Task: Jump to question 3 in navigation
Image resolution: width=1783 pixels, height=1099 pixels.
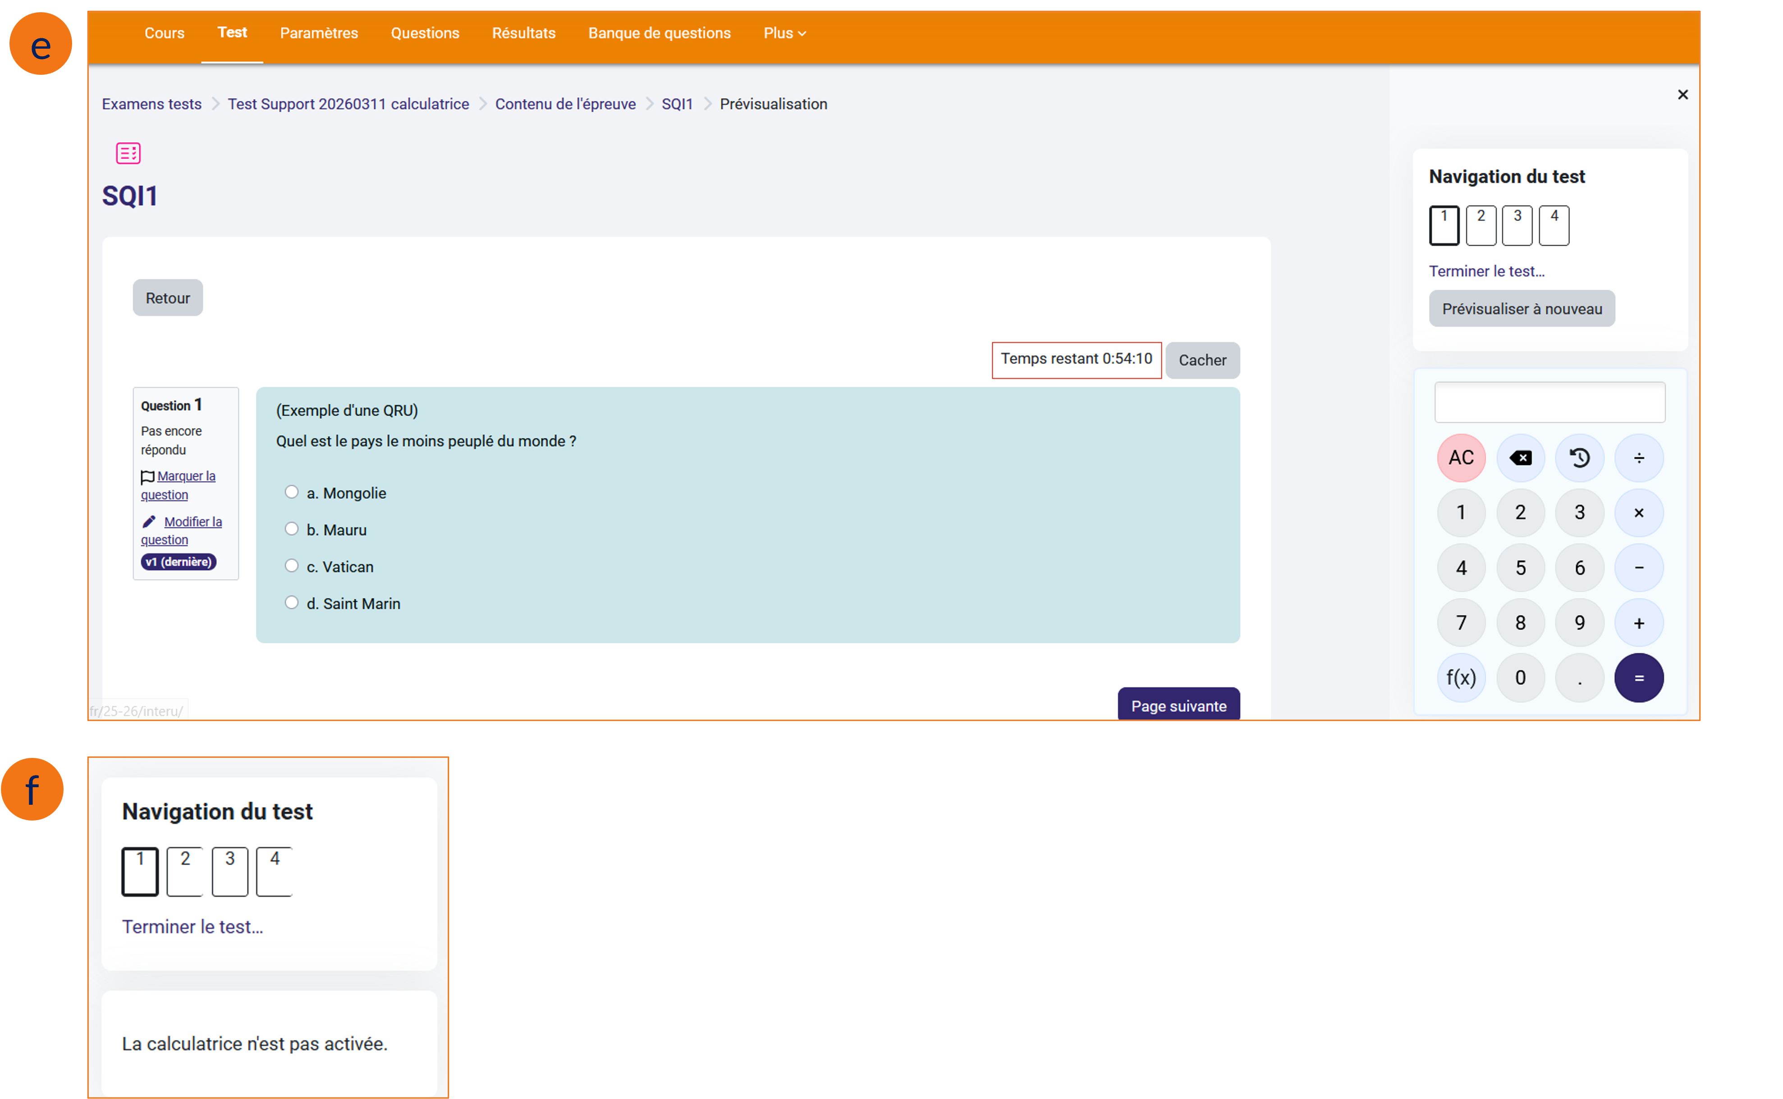Action: click(x=1517, y=225)
